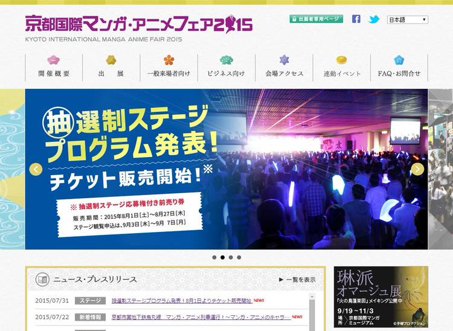Image resolution: width=453 pixels, height=331 pixels.
Task: Click the orange flower icon above 一般来場者向け
Action: click(169, 60)
